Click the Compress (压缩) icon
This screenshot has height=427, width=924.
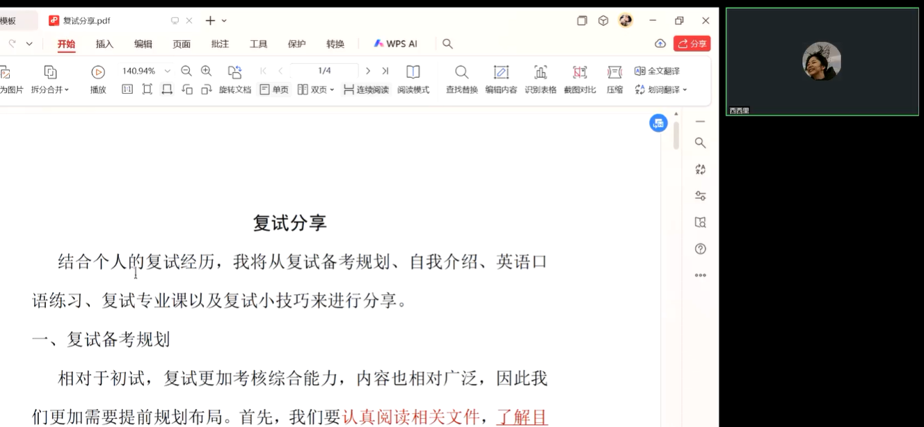pos(614,72)
